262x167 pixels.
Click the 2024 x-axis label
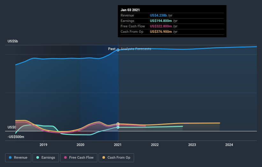pos(229,145)
